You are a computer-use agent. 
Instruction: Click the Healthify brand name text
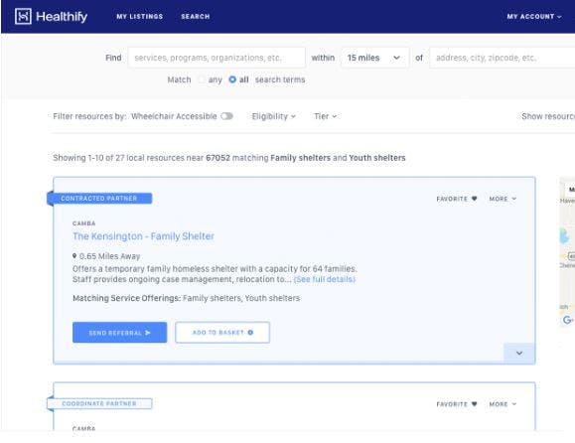pos(62,17)
